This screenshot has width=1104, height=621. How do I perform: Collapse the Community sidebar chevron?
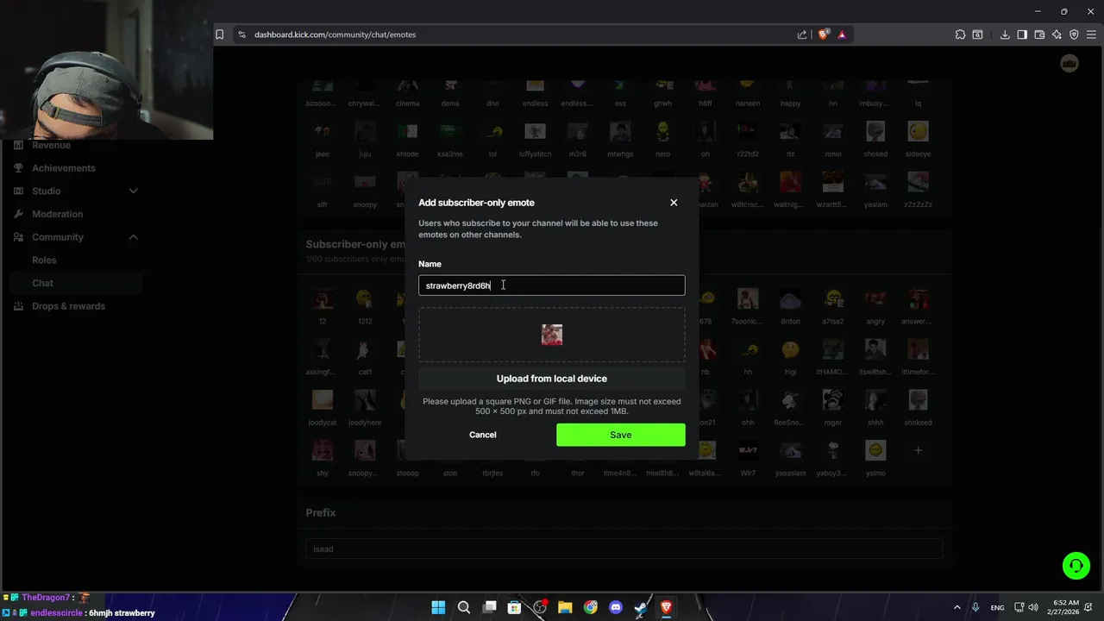(133, 237)
